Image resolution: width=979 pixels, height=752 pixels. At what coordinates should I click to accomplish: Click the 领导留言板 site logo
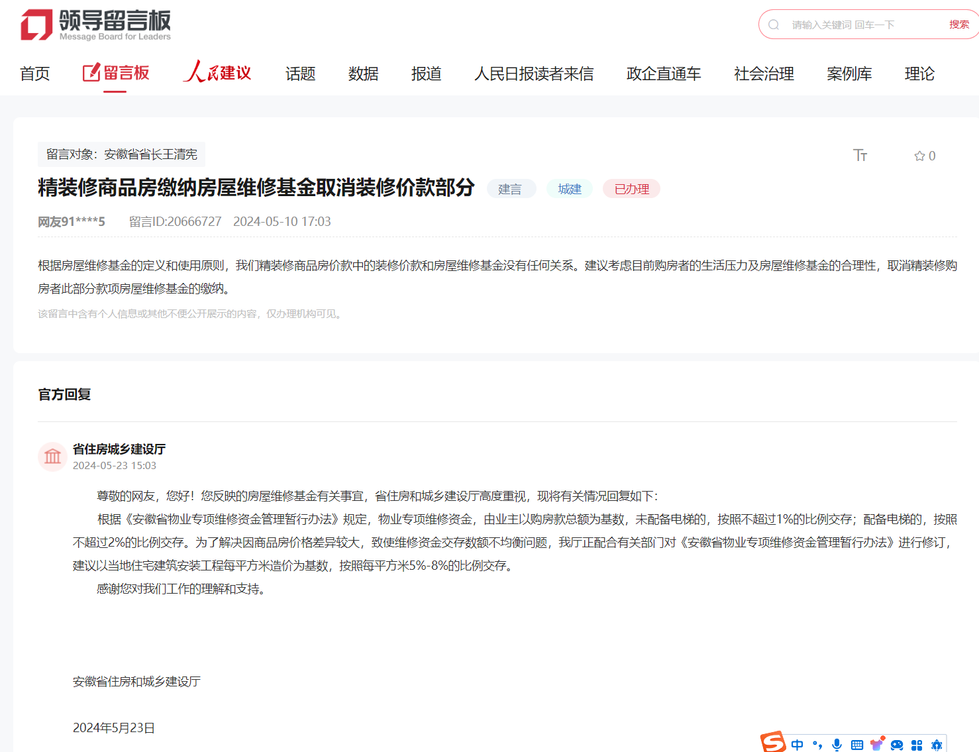pyautogui.click(x=95, y=25)
